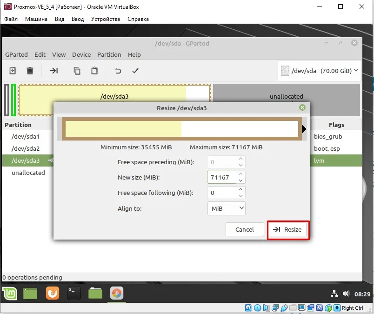Click the Copy partition toolbar icon
The image size is (374, 314).
coord(77,71)
